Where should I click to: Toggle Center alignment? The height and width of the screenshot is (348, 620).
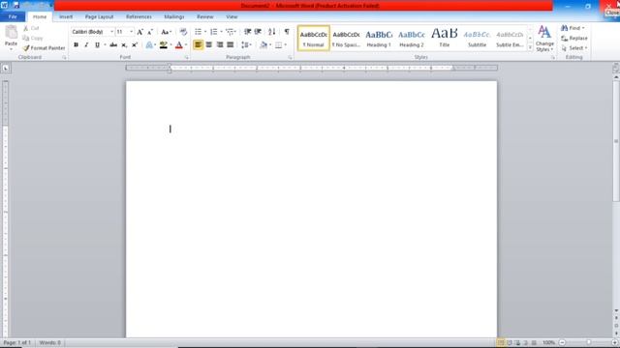(209, 45)
